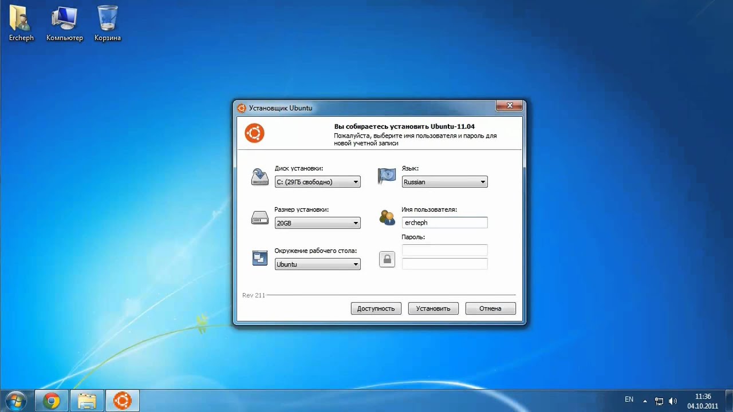Screen dimensions: 733x412
Task: Click the heading Вы собираетесь установить Ubuntu-11.04
Action: [404, 126]
